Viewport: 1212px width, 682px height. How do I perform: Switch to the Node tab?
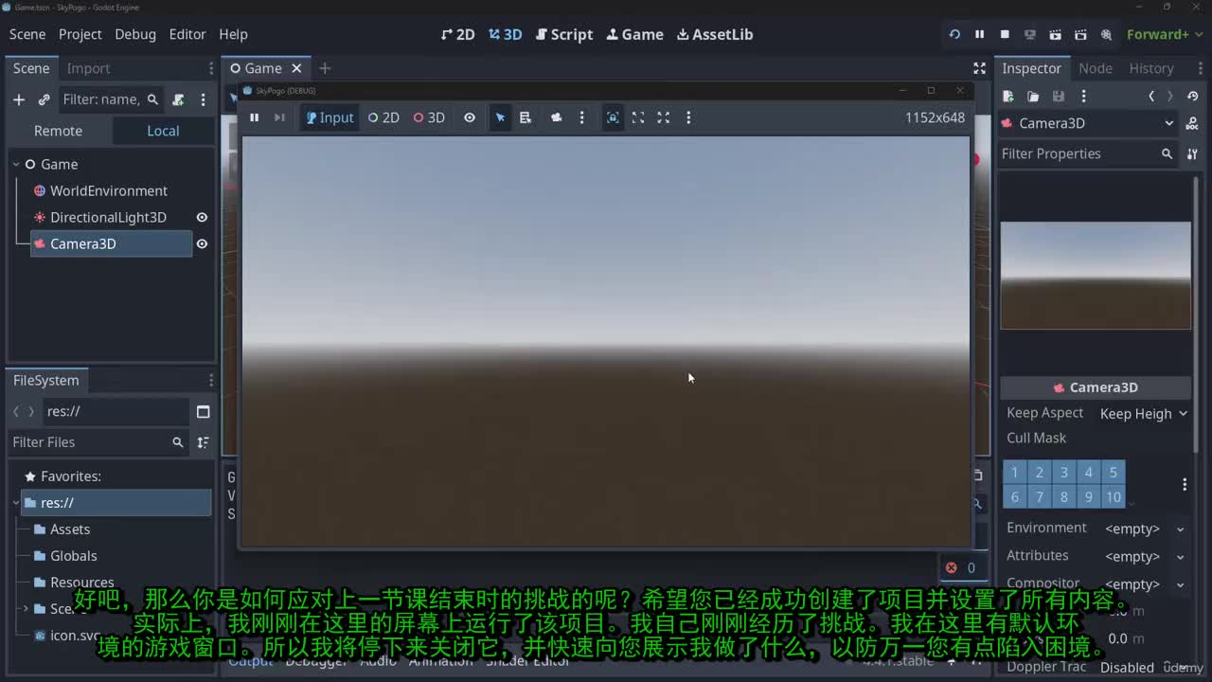pyautogui.click(x=1096, y=68)
